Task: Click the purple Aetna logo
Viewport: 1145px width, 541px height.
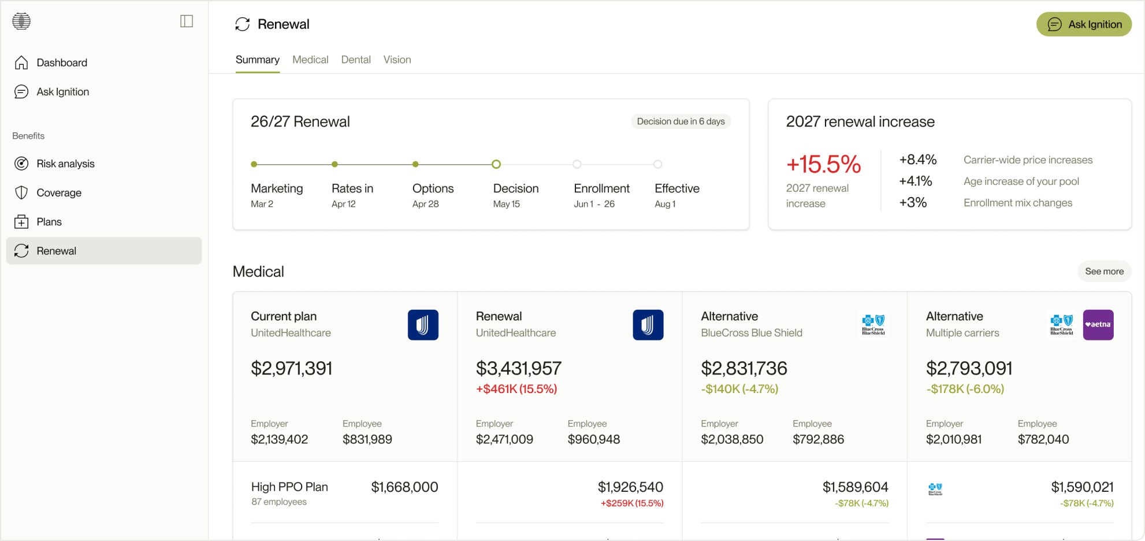Action: [1098, 325]
